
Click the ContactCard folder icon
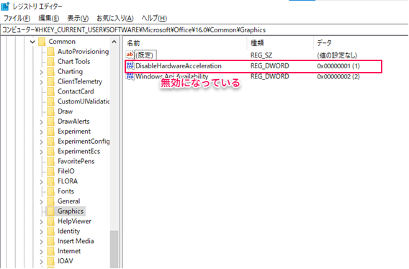click(x=51, y=91)
